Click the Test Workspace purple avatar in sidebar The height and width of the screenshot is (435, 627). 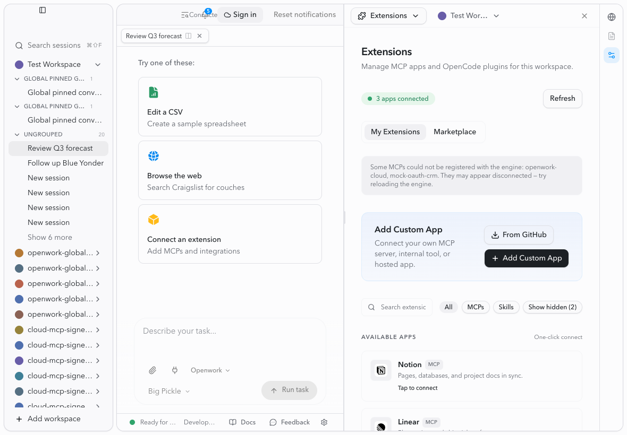tap(19, 65)
